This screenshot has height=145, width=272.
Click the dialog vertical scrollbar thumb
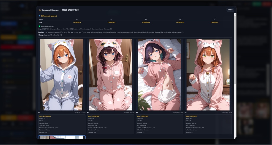click(x=235, y=50)
